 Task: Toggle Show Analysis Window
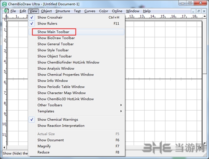click(x=76, y=68)
